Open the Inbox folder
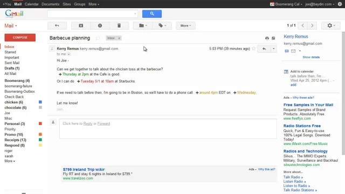The image size is (345, 194). 9,47
